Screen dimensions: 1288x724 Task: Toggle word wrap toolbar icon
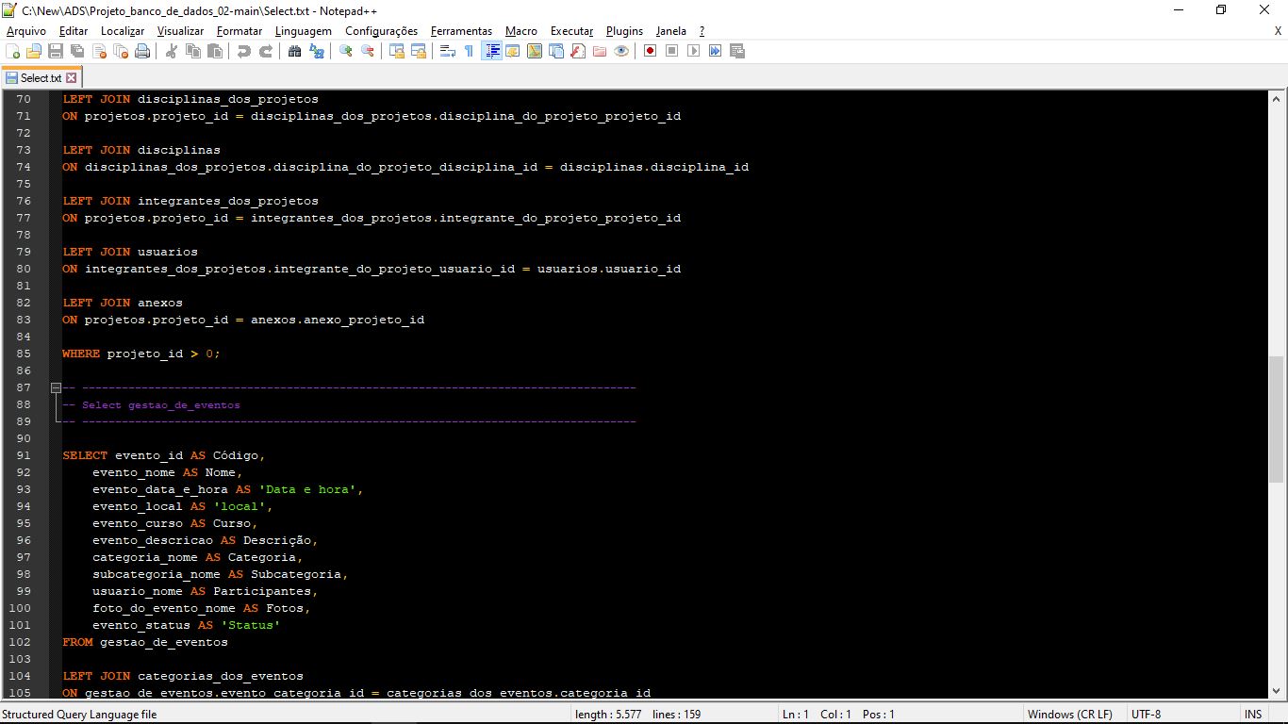tap(447, 51)
